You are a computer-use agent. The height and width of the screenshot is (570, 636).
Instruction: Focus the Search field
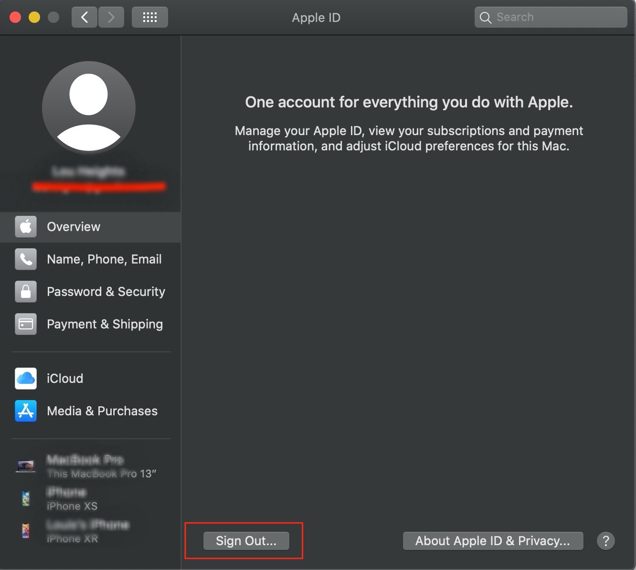[x=551, y=17]
